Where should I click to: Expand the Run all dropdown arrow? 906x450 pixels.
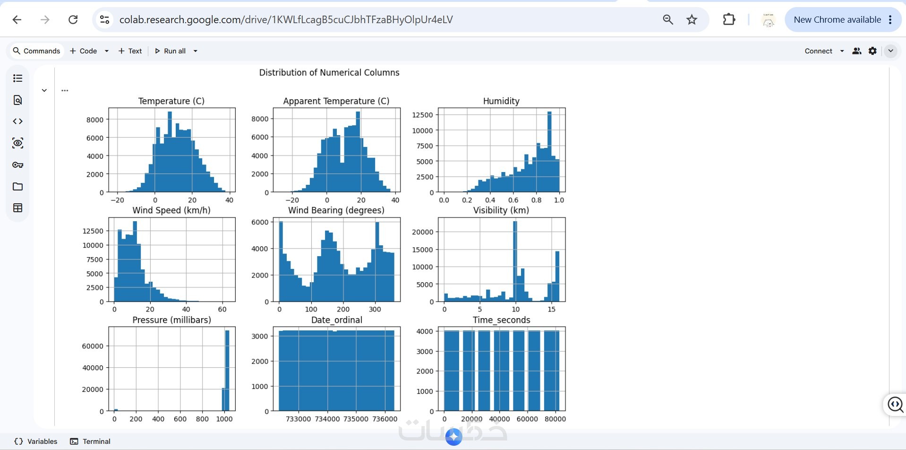[195, 51]
